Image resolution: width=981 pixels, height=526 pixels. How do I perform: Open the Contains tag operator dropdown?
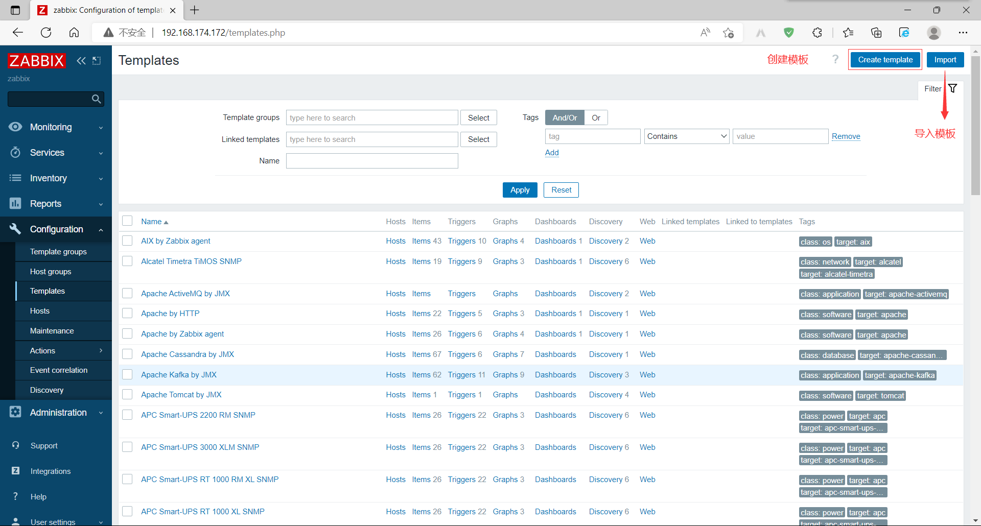(687, 136)
